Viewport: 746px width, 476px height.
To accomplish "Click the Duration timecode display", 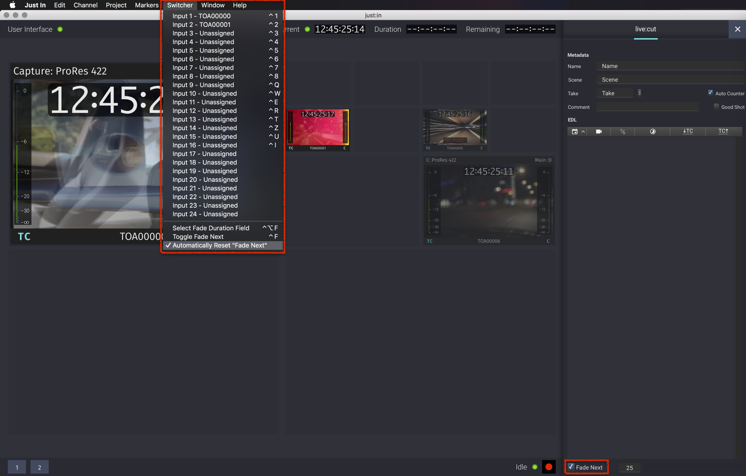I will [x=431, y=29].
